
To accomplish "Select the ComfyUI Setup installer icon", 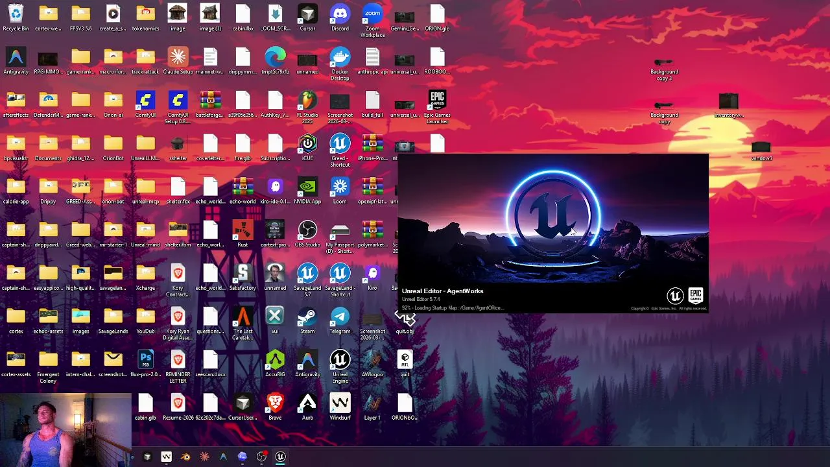I will pos(178,108).
